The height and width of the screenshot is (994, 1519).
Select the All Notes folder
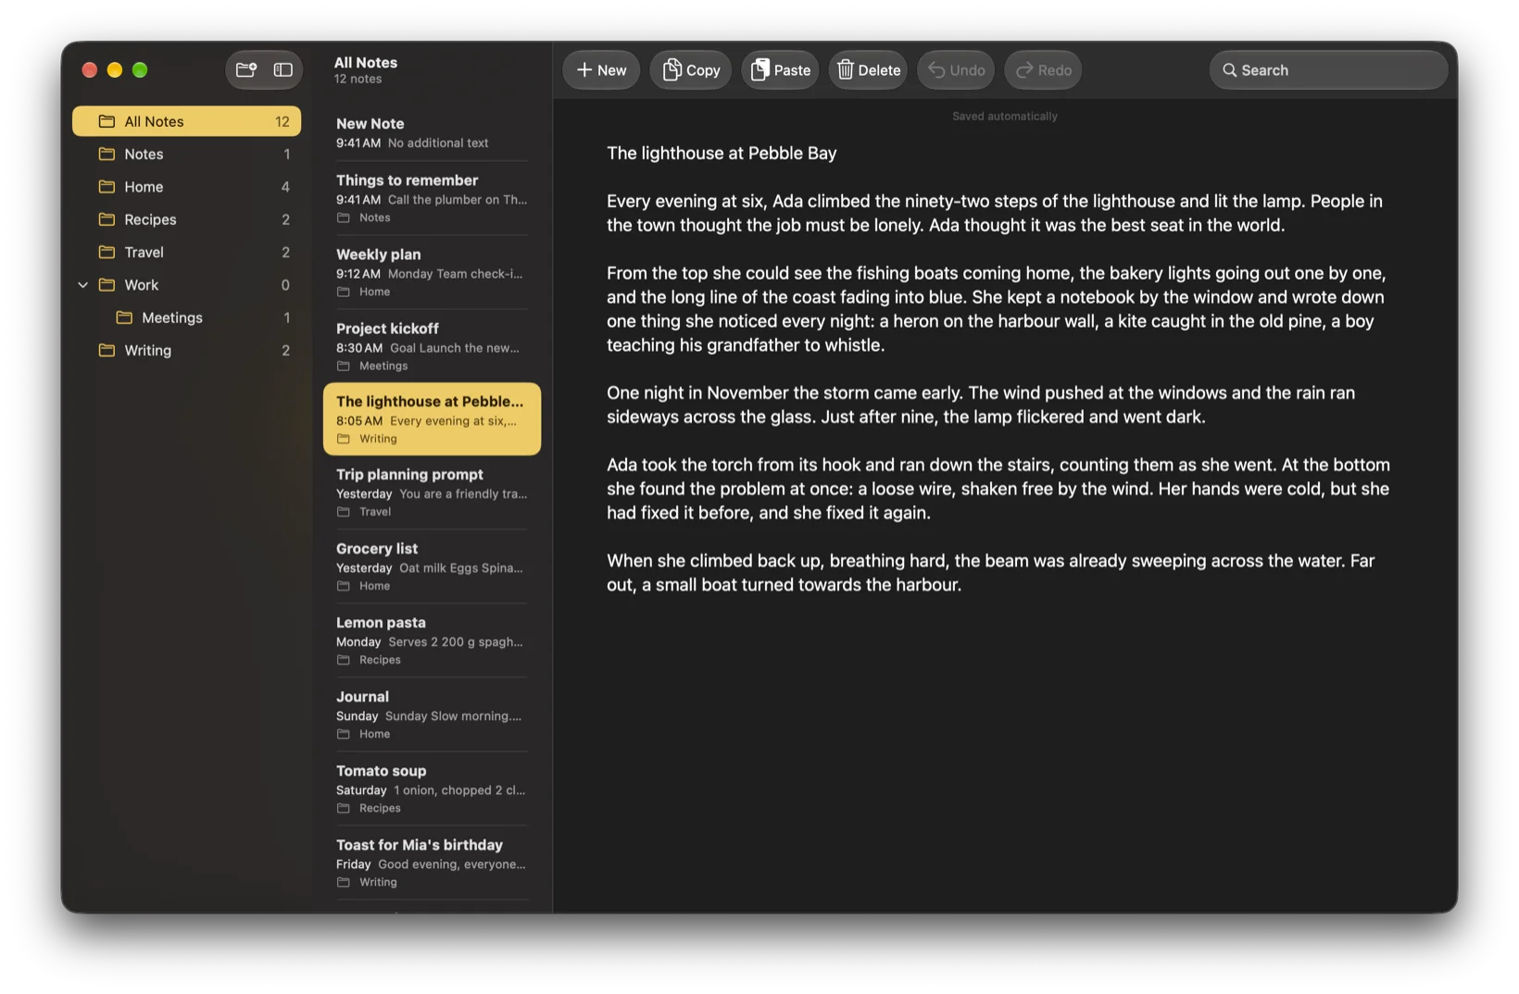click(187, 121)
